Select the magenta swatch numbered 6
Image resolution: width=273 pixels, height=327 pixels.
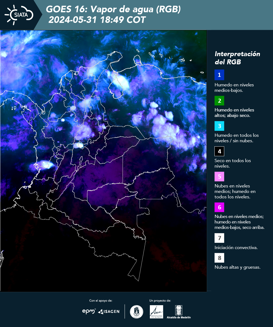219,207
